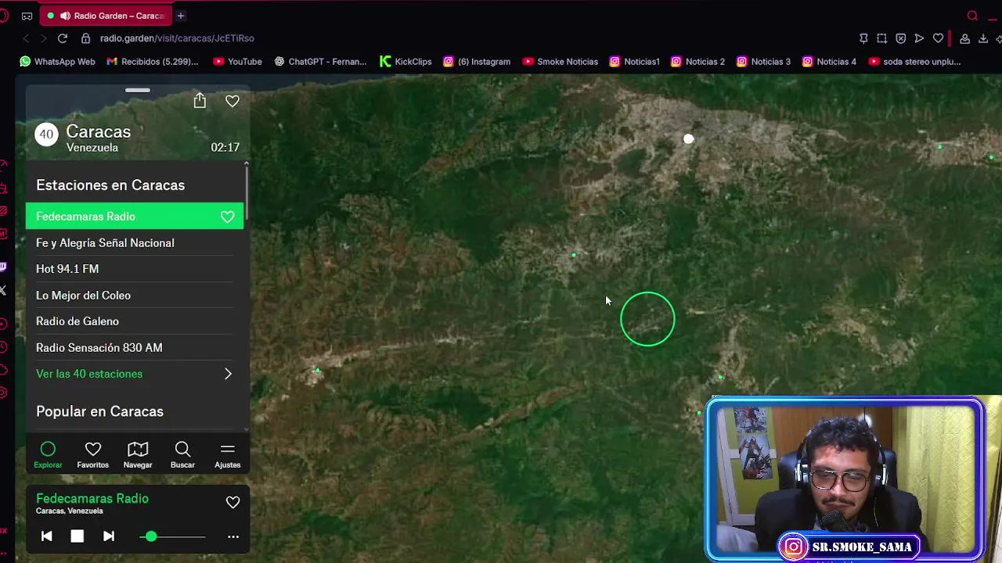This screenshot has width=1002, height=563.
Task: Expand the station list chevron arrow
Action: (228, 374)
